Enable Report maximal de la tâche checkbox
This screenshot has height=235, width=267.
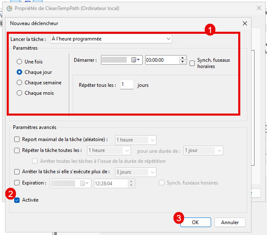click(17, 140)
